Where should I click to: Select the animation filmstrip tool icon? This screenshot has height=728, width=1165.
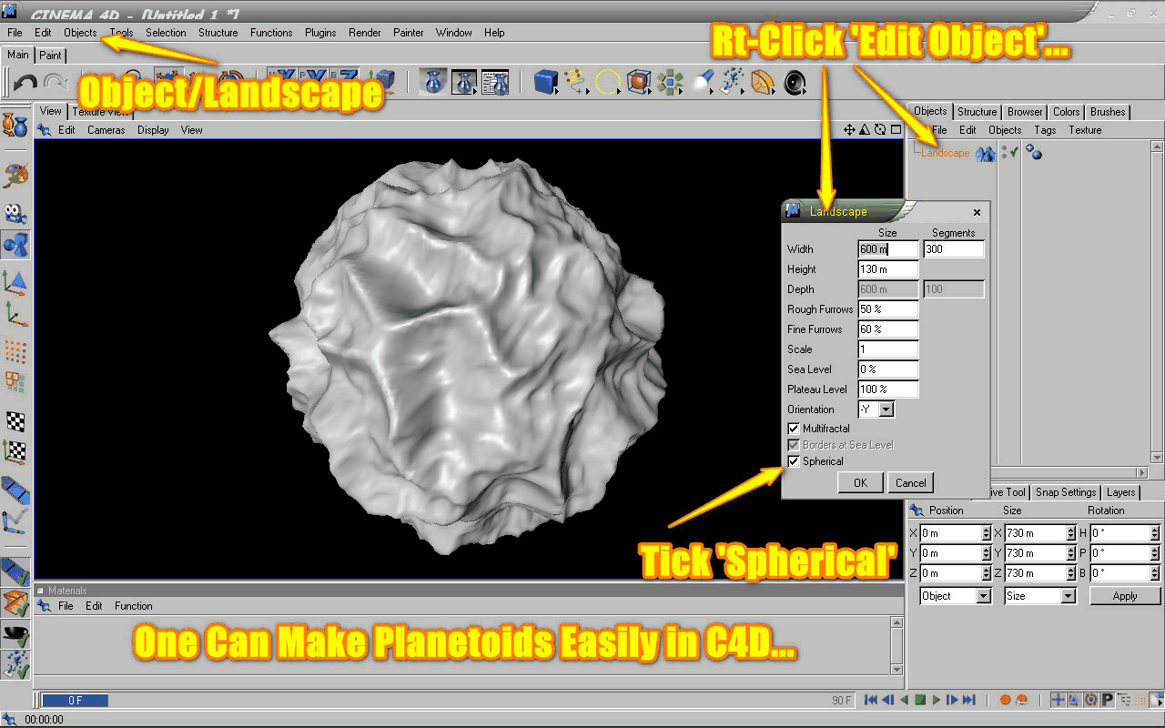(15, 490)
